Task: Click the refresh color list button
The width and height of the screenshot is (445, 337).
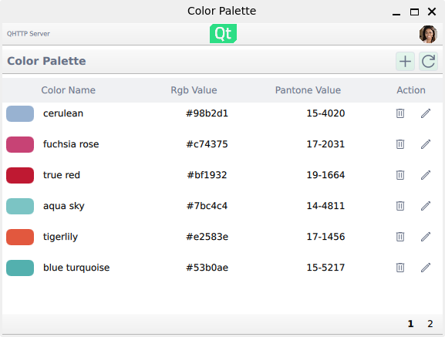Action: 428,61
